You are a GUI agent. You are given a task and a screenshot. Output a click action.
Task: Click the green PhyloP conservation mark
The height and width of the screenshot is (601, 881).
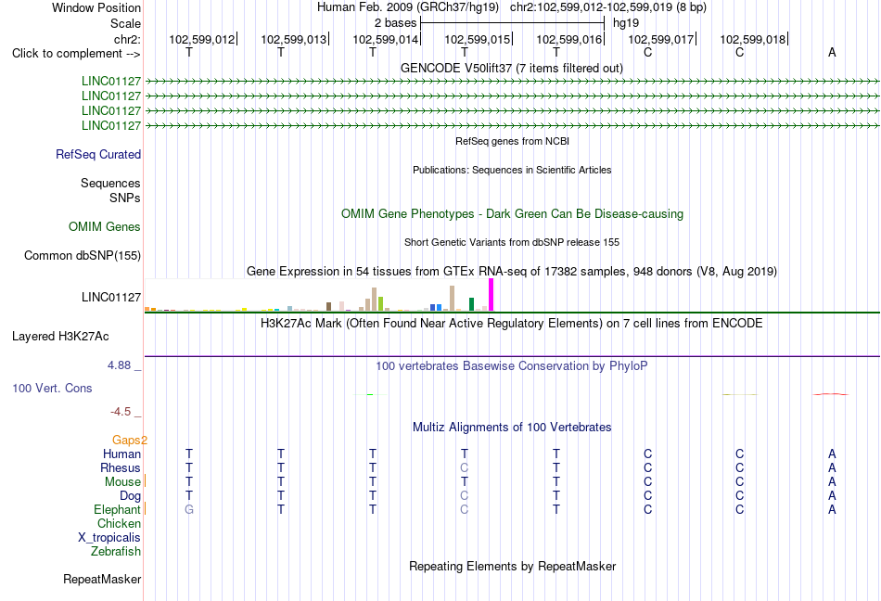pyautogui.click(x=370, y=394)
